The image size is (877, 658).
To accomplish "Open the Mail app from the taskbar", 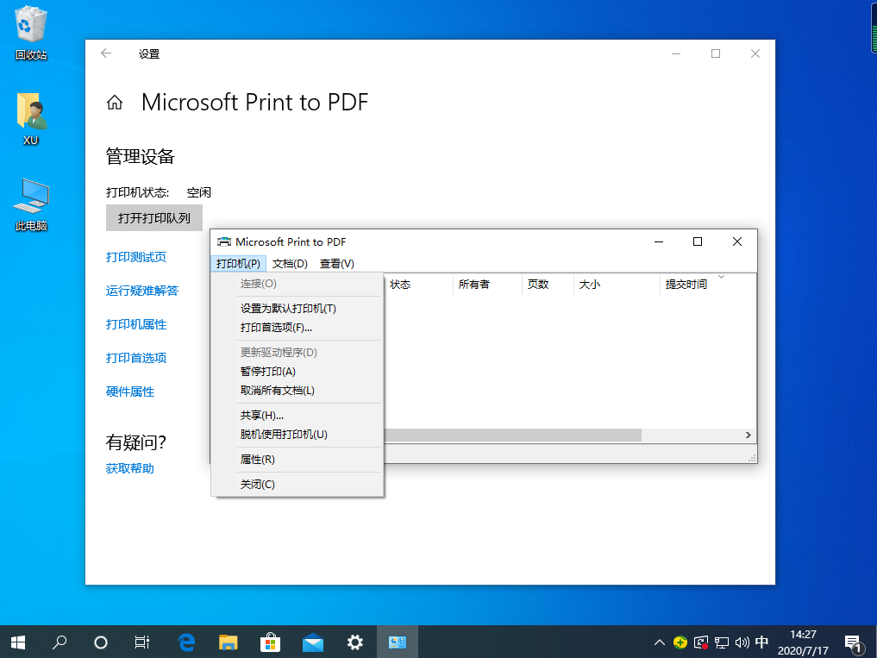I will 313,642.
